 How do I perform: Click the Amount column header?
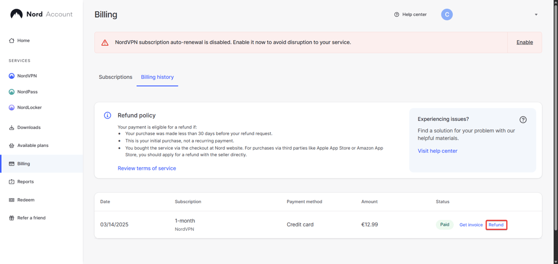point(369,201)
